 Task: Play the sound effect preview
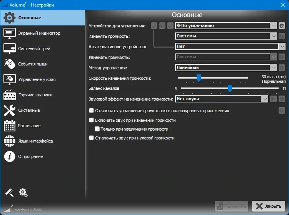[273, 99]
